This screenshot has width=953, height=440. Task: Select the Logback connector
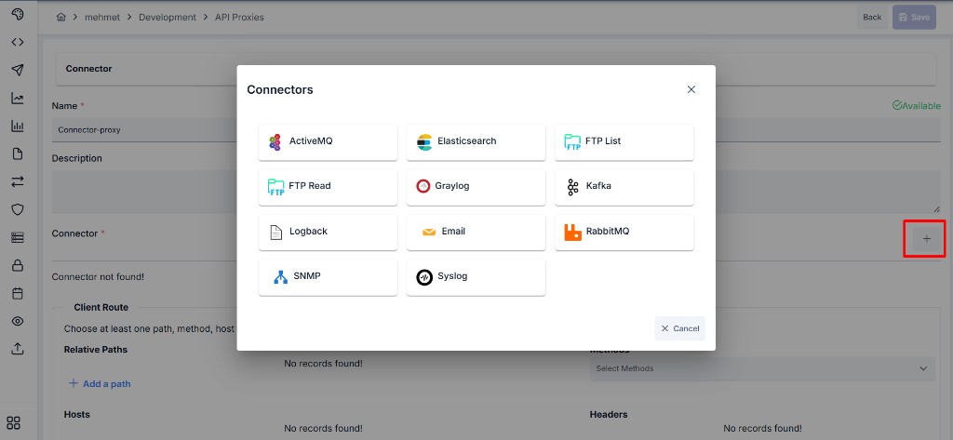328,232
